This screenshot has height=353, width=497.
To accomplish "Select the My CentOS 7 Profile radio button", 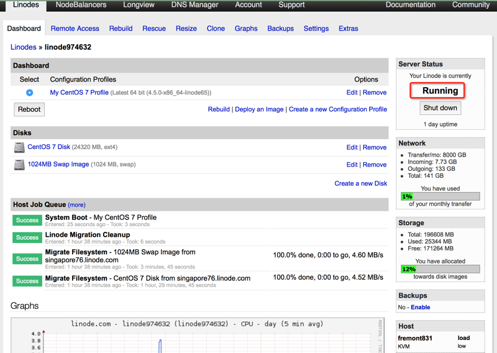I will pyautogui.click(x=29, y=93).
